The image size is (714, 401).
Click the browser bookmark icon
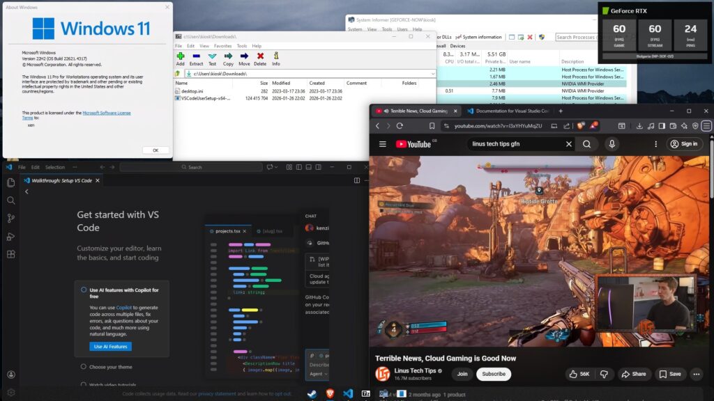(x=432, y=126)
